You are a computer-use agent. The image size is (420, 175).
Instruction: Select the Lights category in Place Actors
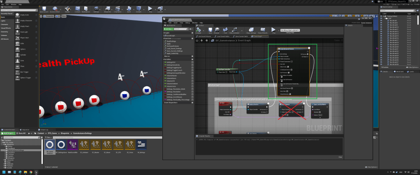tap(4, 20)
